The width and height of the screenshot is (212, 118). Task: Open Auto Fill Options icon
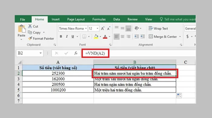pyautogui.click(x=179, y=95)
